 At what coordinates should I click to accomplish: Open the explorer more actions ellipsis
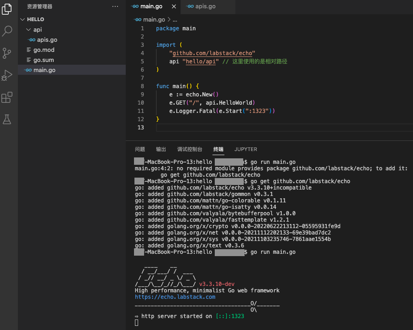[x=115, y=6]
